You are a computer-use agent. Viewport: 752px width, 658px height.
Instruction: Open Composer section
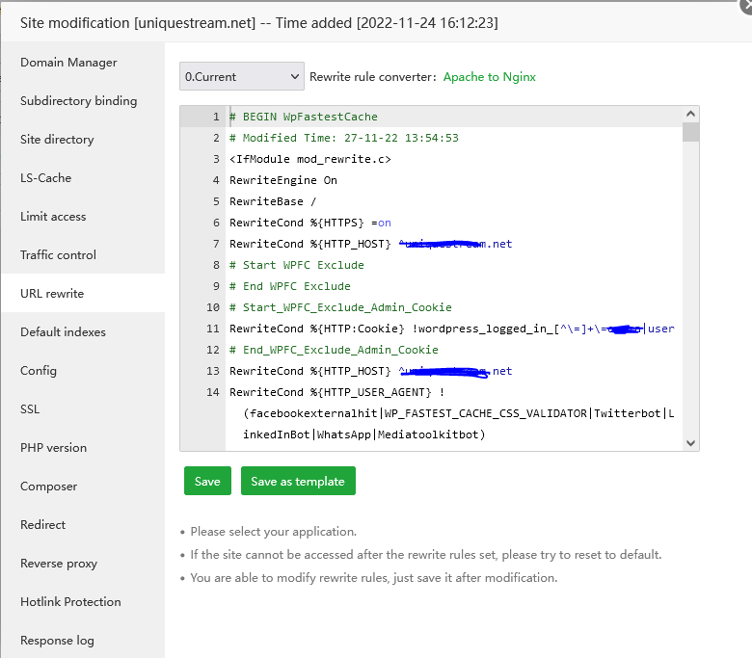pyautogui.click(x=48, y=487)
